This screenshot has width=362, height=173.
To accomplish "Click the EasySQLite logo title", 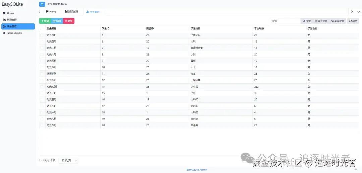I will (12, 4).
